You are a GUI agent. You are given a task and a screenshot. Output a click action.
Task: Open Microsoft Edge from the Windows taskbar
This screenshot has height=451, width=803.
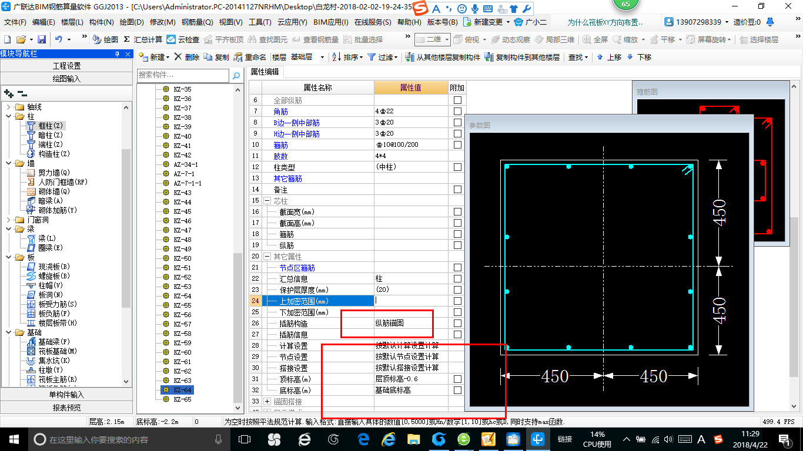363,439
